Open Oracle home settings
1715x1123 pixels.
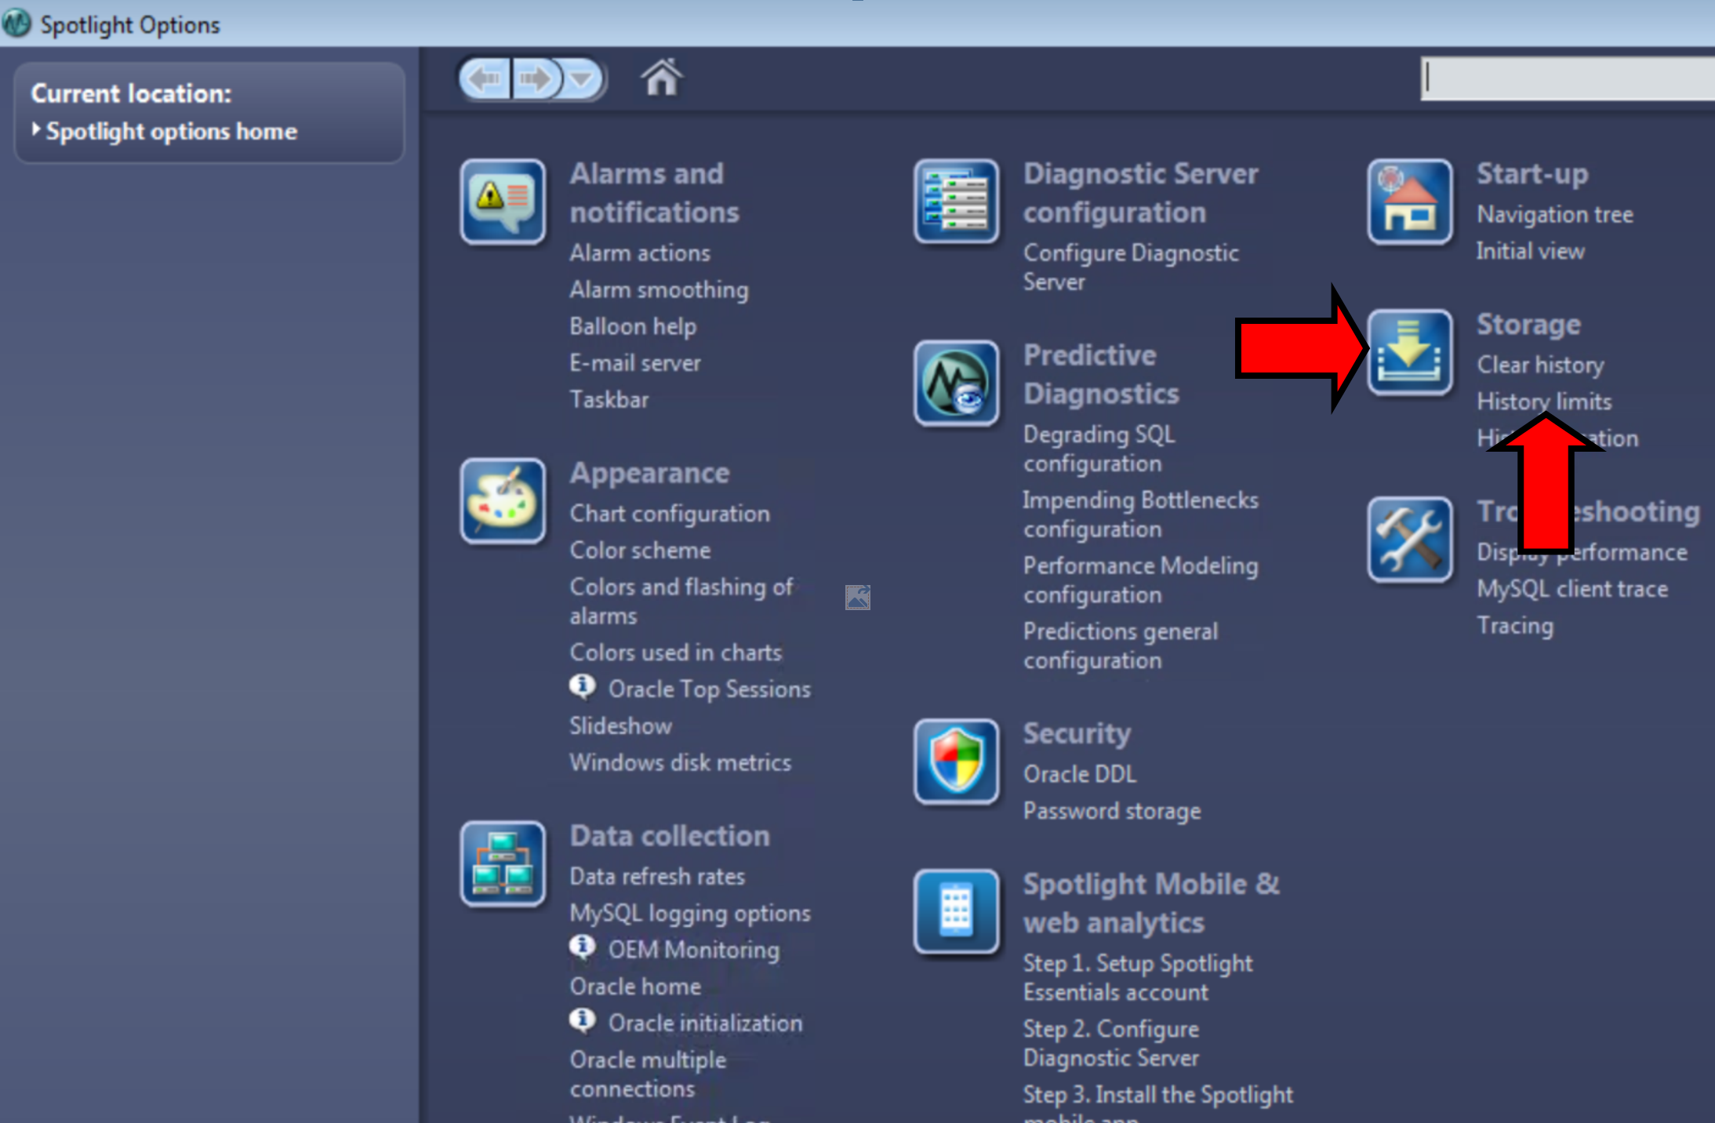click(635, 987)
